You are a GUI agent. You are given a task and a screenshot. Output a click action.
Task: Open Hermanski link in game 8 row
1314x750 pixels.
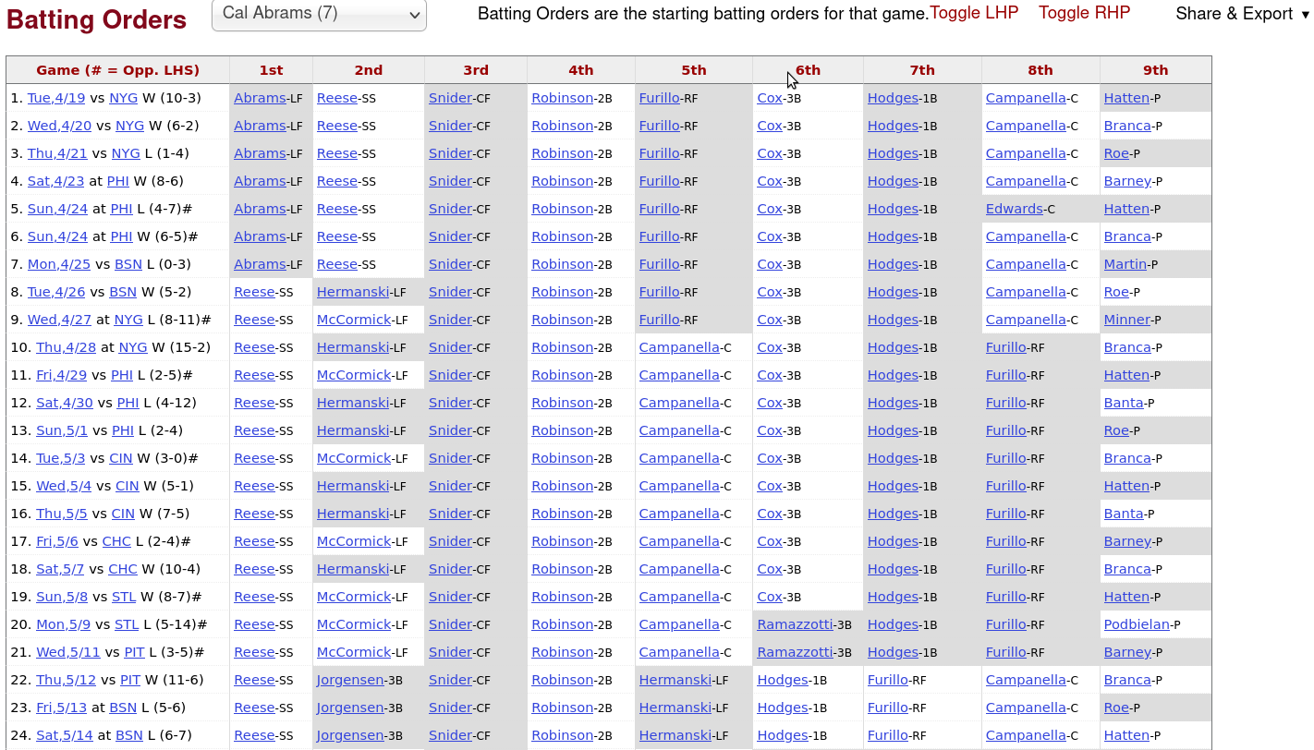(353, 292)
